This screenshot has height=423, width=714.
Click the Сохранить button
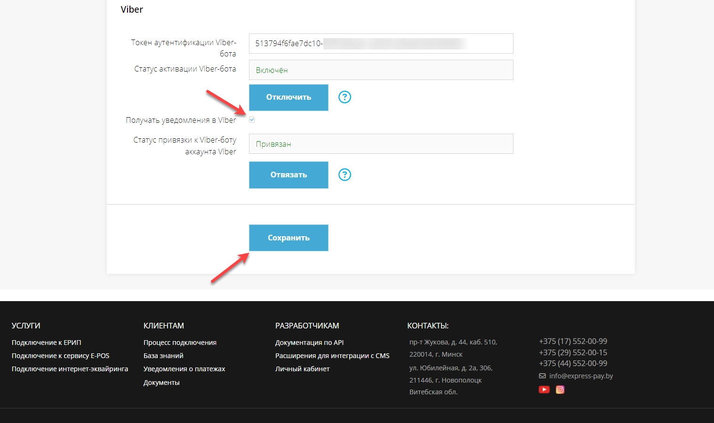point(289,238)
